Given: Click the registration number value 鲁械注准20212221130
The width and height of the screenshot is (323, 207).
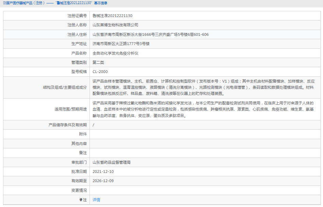Looking at the screenshot, I should 113,15.
